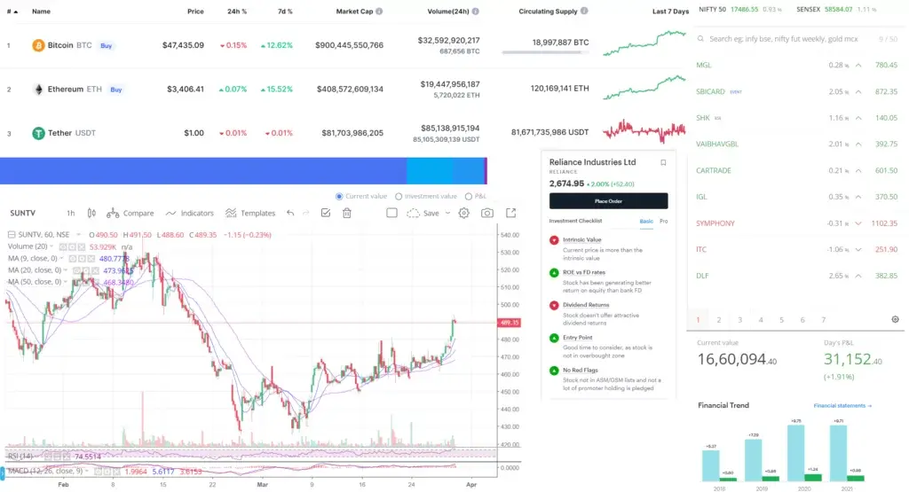The height and width of the screenshot is (492, 909).
Task: Click the undo arrow in chart toolbar
Action: (x=290, y=213)
